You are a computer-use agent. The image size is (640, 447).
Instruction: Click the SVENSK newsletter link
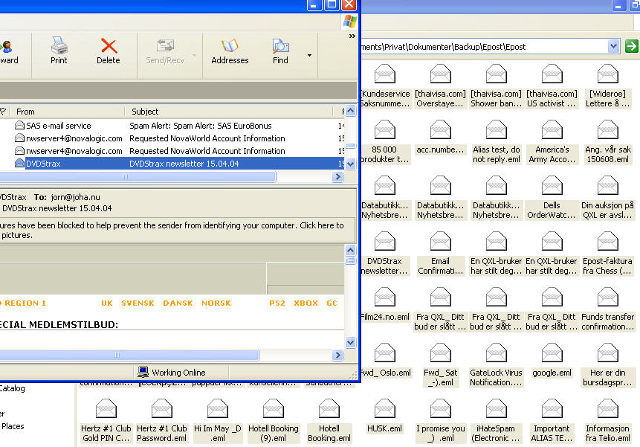pyautogui.click(x=138, y=303)
